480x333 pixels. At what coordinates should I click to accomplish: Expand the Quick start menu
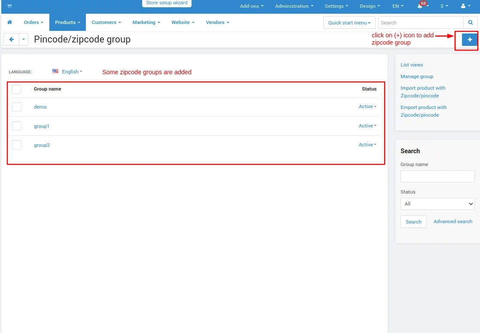click(349, 23)
